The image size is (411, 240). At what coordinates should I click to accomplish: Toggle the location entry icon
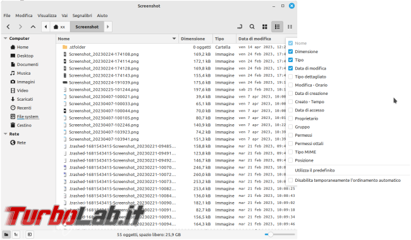240,27
